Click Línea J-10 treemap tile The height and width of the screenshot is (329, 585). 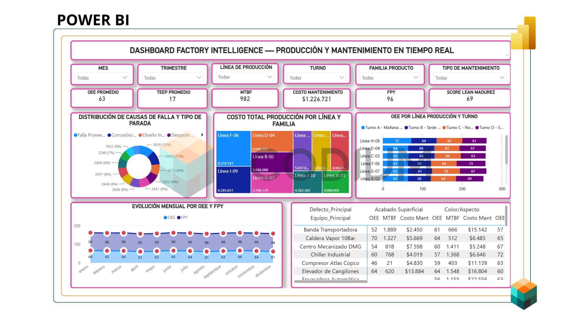(307, 182)
